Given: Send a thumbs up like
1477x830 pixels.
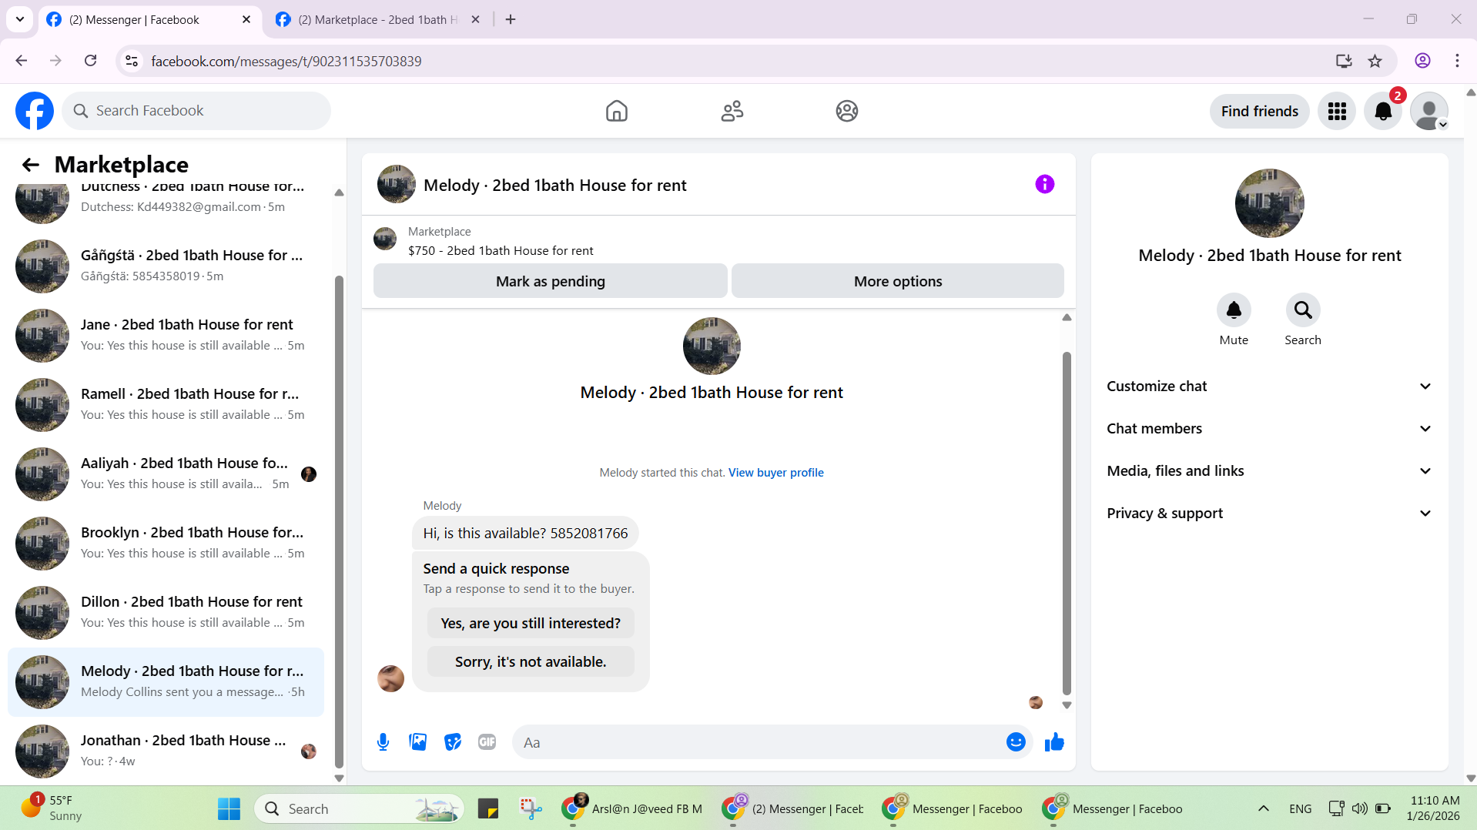Looking at the screenshot, I should click(1054, 742).
